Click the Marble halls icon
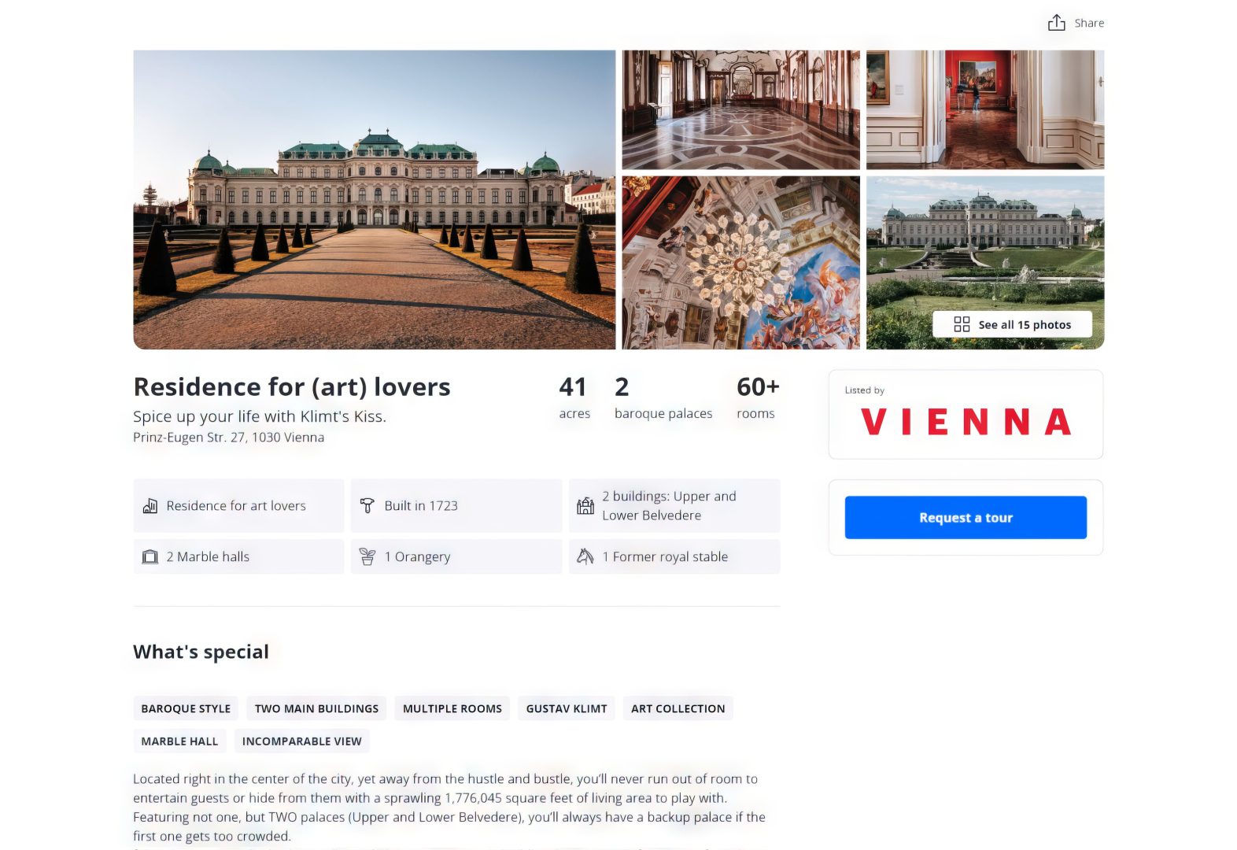The height and width of the screenshot is (850, 1237). coord(150,557)
